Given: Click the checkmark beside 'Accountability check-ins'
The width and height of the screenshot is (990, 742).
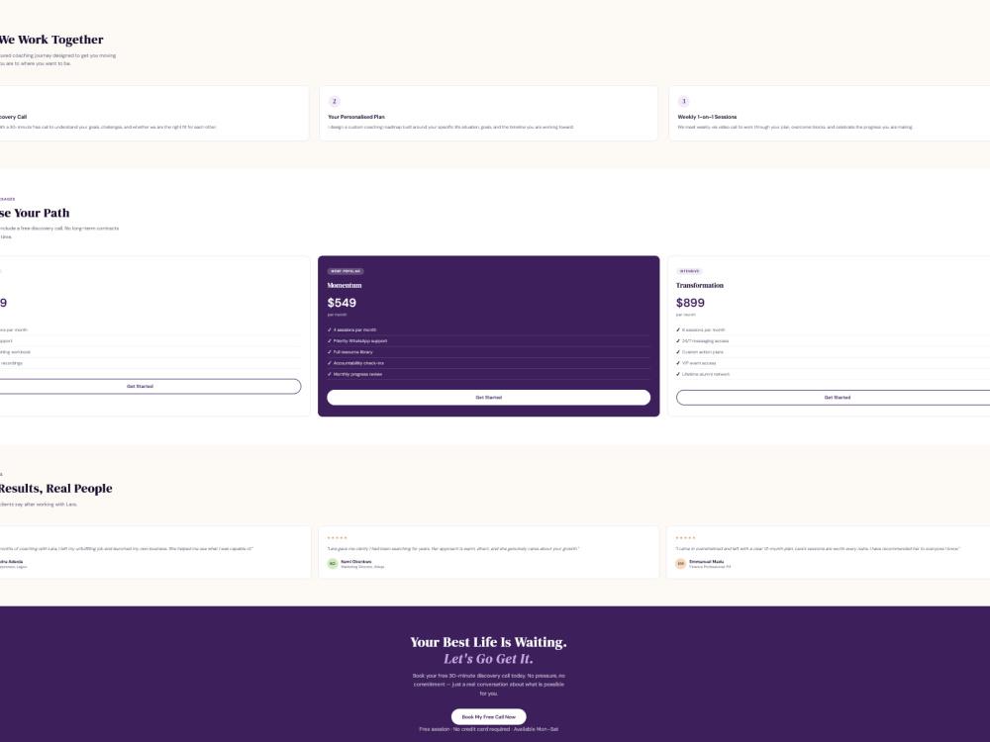Looking at the screenshot, I should click(x=330, y=363).
